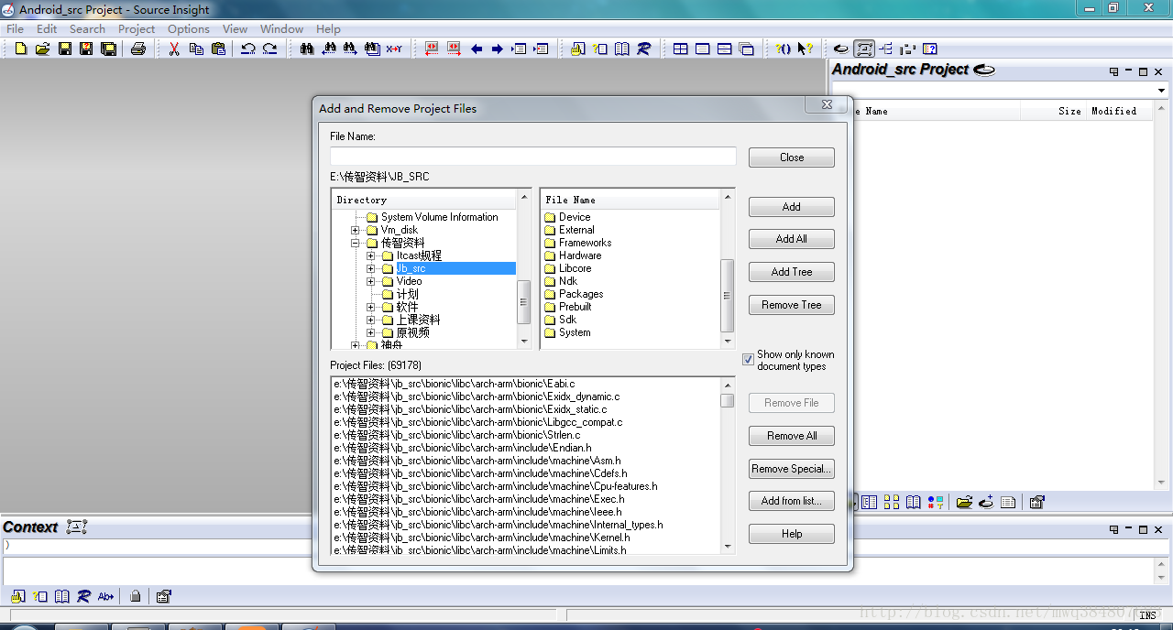Select the 计划 folder in Directory tree
Image resolution: width=1173 pixels, height=630 pixels.
(407, 294)
